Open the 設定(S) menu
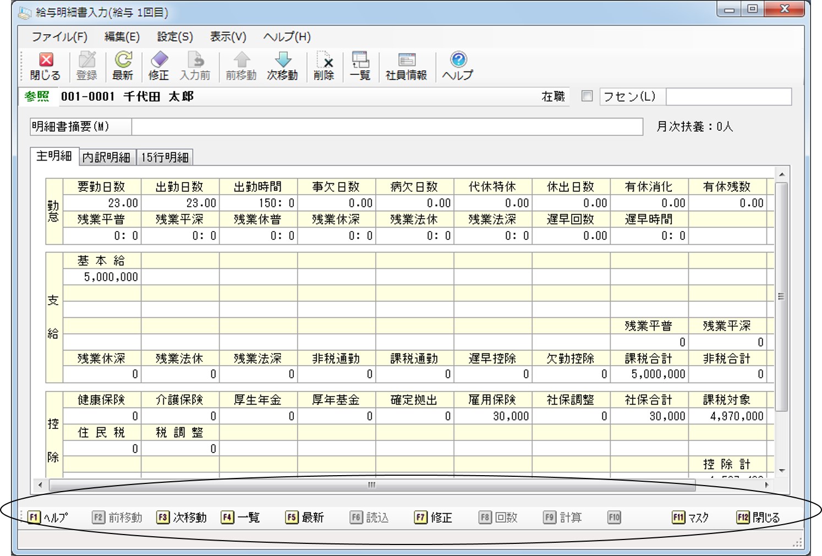 175,37
